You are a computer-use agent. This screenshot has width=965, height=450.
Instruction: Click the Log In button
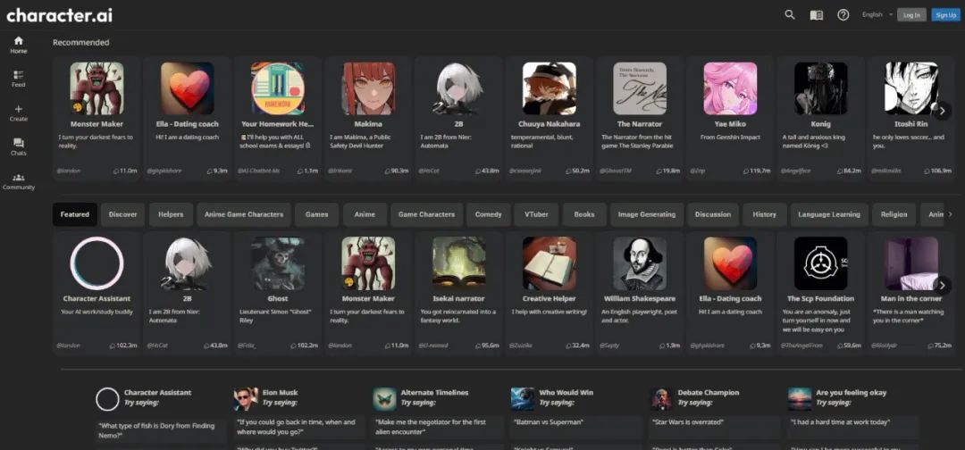pyautogui.click(x=911, y=15)
